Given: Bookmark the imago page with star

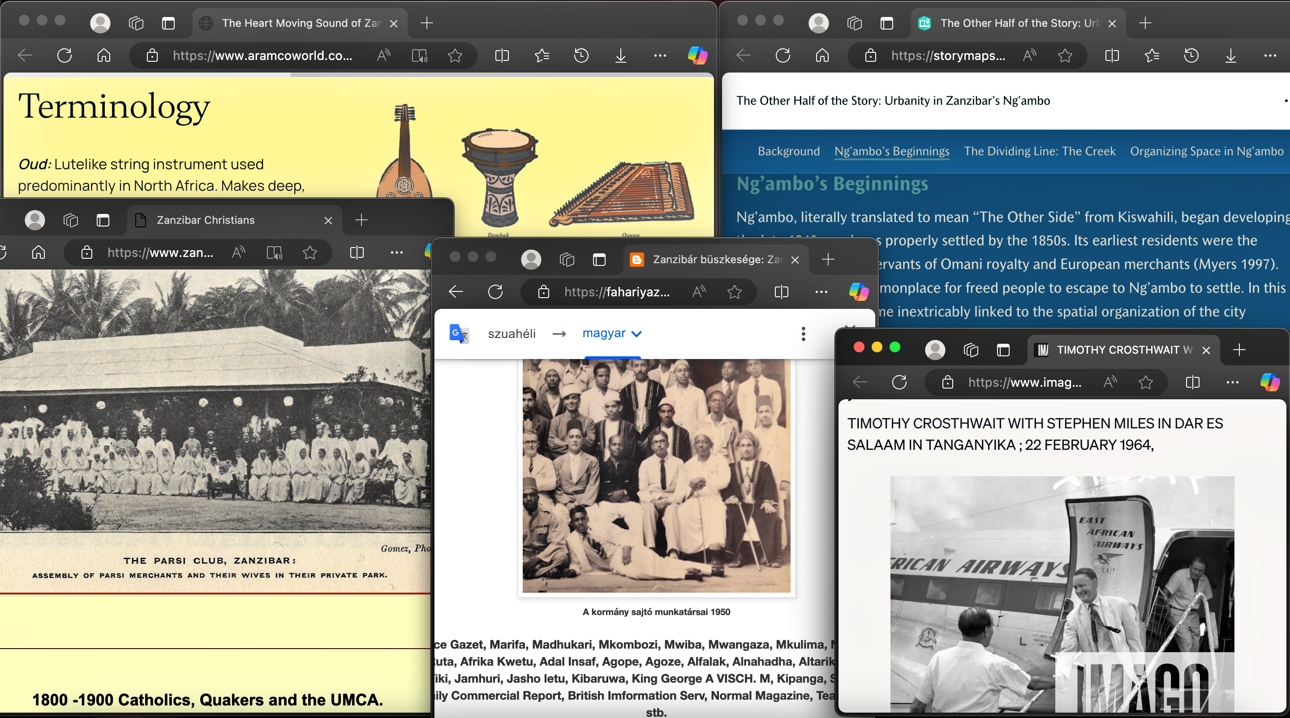Looking at the screenshot, I should pyautogui.click(x=1145, y=382).
